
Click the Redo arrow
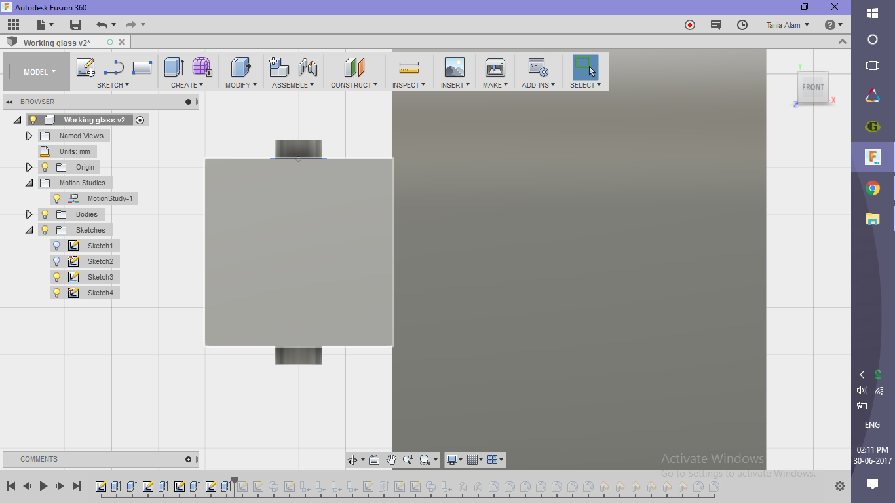[130, 25]
